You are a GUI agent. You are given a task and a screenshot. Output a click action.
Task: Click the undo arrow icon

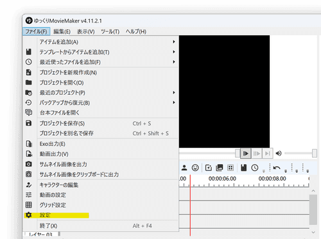click(277, 168)
